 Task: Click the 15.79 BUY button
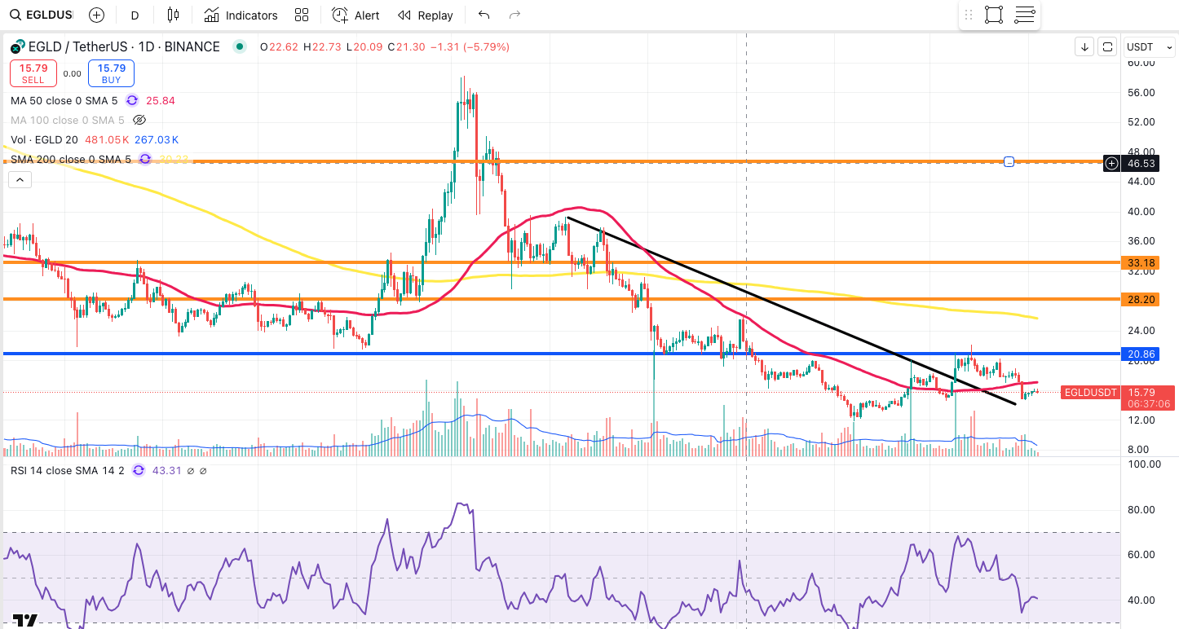[x=111, y=73]
